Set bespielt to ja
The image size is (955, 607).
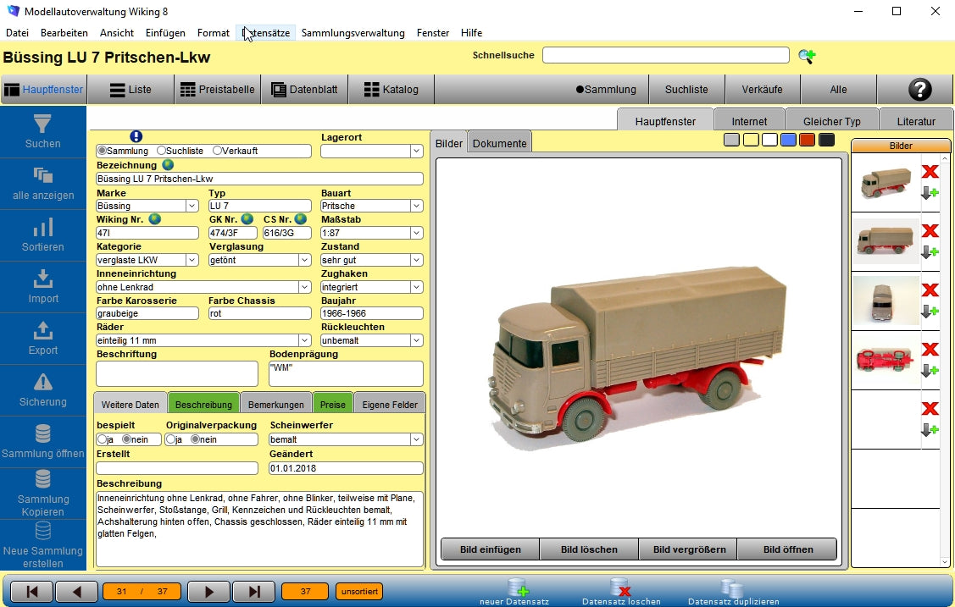[103, 439]
